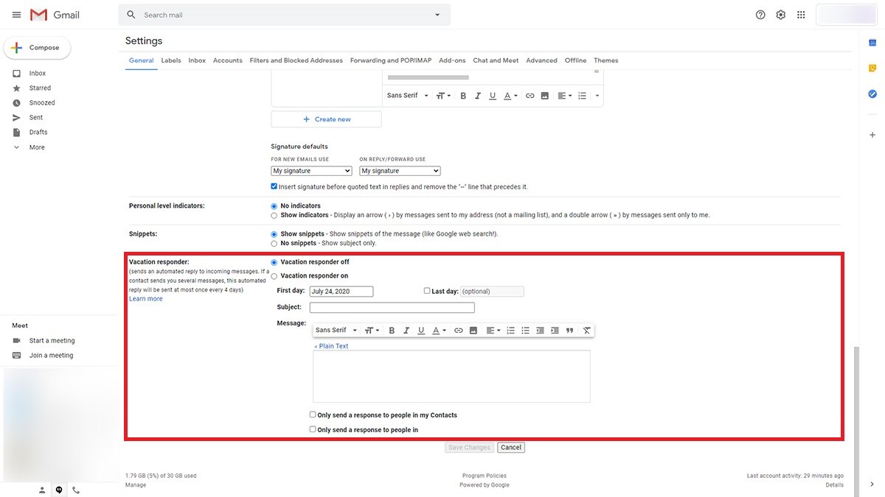Image resolution: width=885 pixels, height=497 pixels.
Task: Open Forwarding and POP/IMAP tab
Action: click(x=390, y=60)
